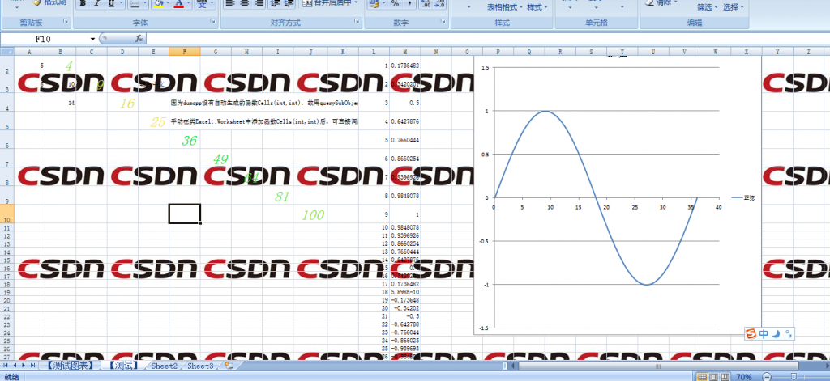
Task: Open font color dropdown arrow
Action: tap(188, 4)
